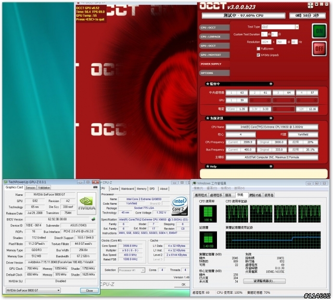The image size is (333, 300).
Task: Switch to the Cache tab in CPU-Z
Action: click(114, 189)
